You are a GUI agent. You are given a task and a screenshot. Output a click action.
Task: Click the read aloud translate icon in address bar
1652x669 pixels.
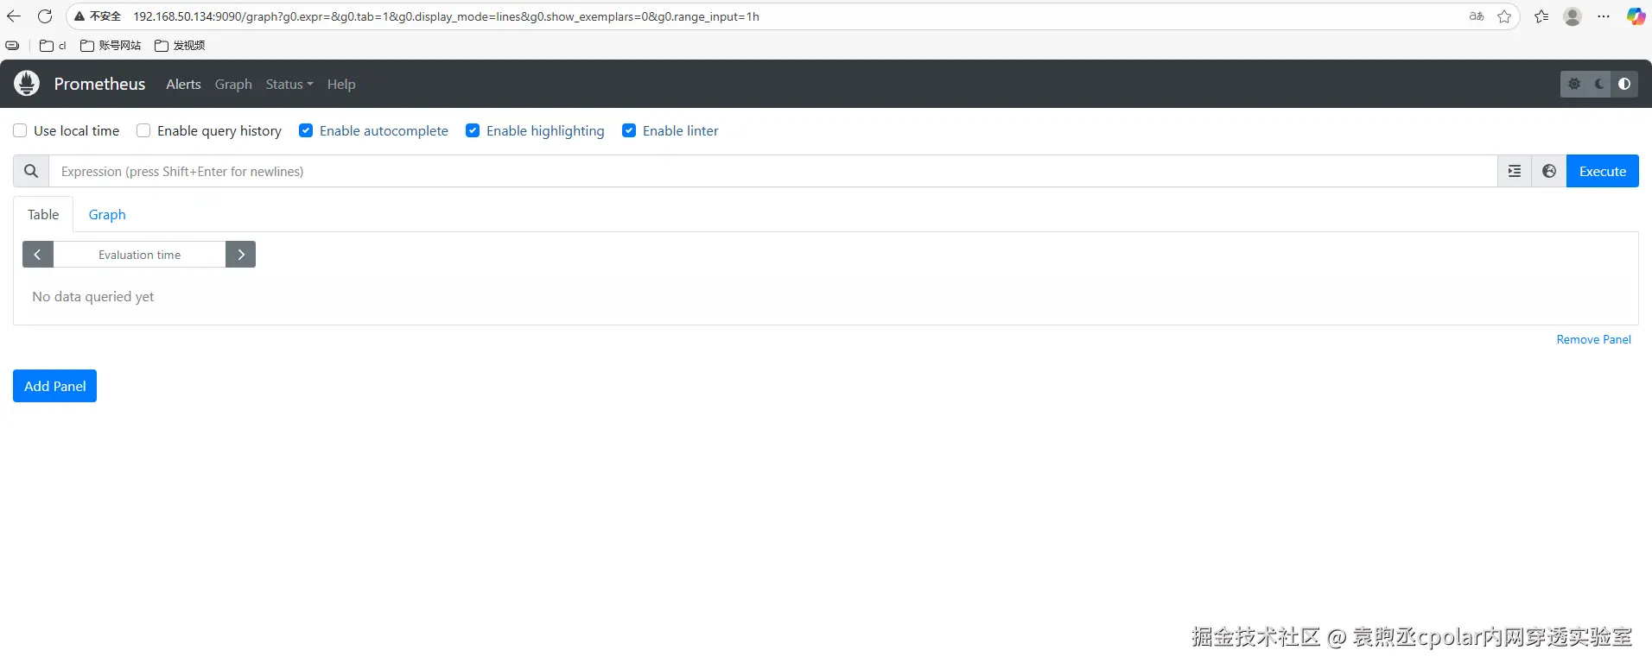(1477, 16)
